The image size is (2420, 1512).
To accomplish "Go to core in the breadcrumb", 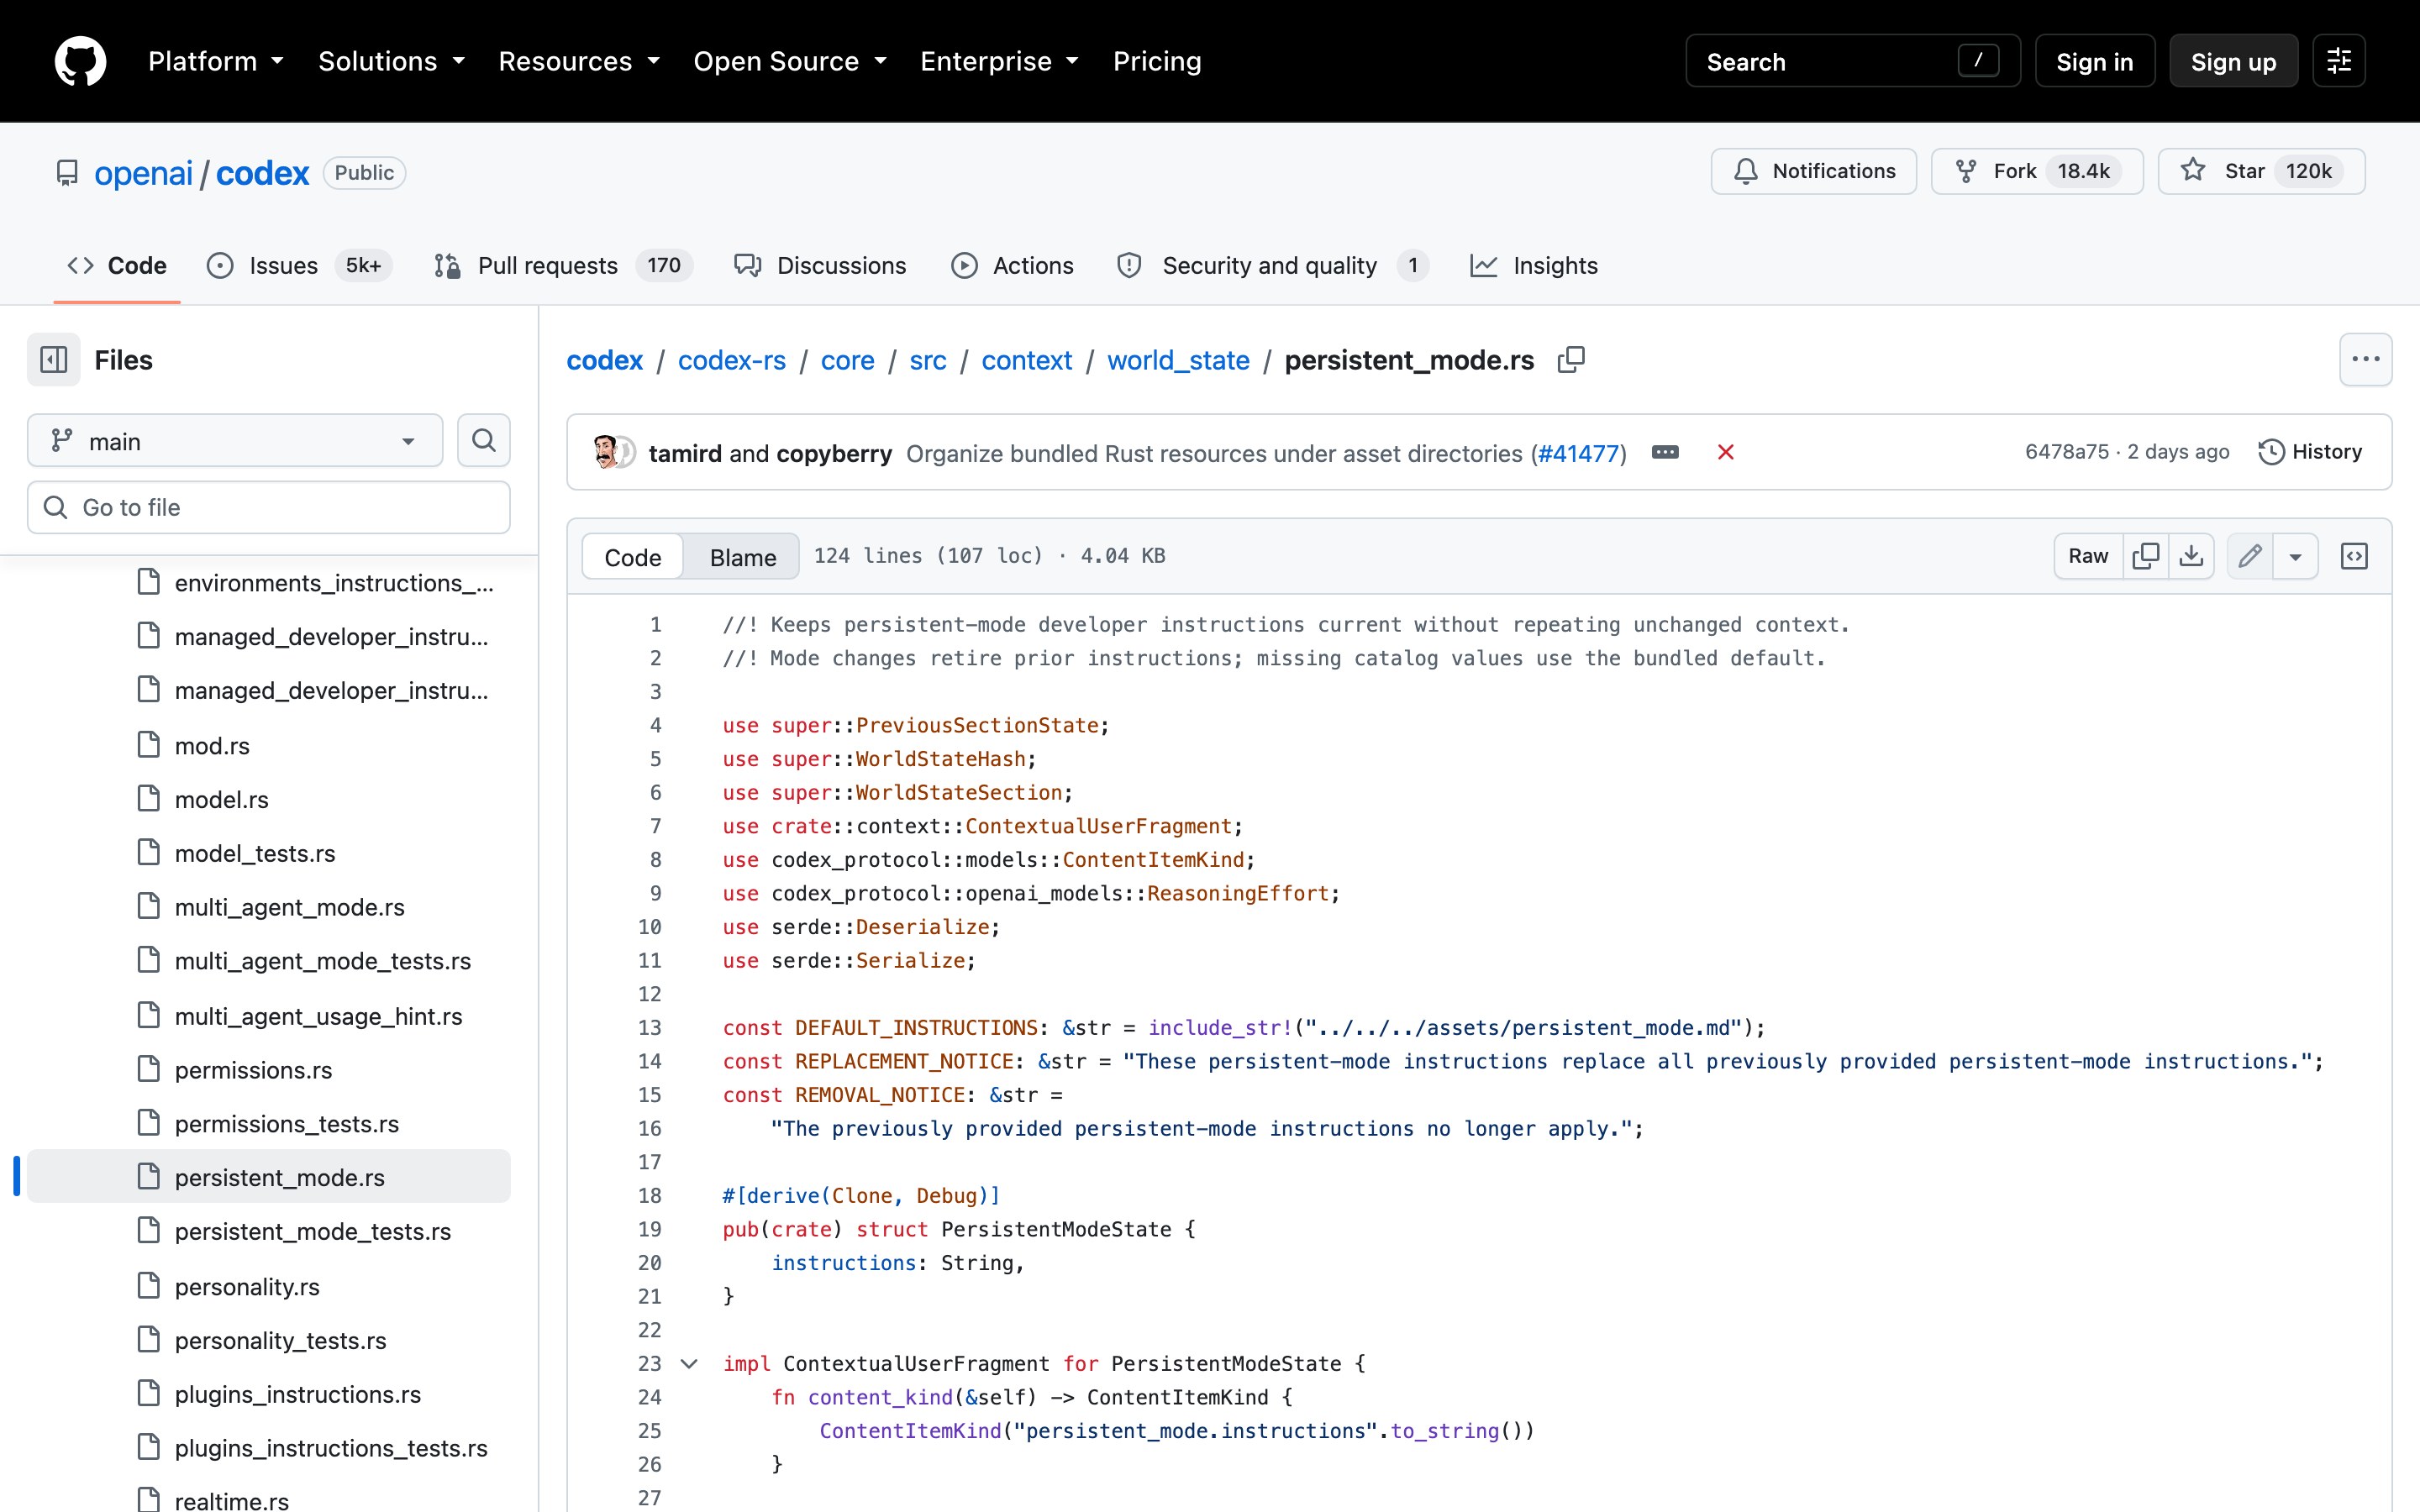I will (847, 360).
